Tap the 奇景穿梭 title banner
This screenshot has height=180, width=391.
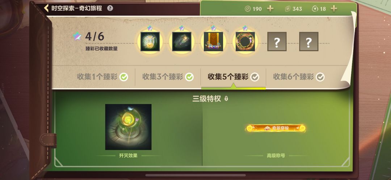coord(276,128)
